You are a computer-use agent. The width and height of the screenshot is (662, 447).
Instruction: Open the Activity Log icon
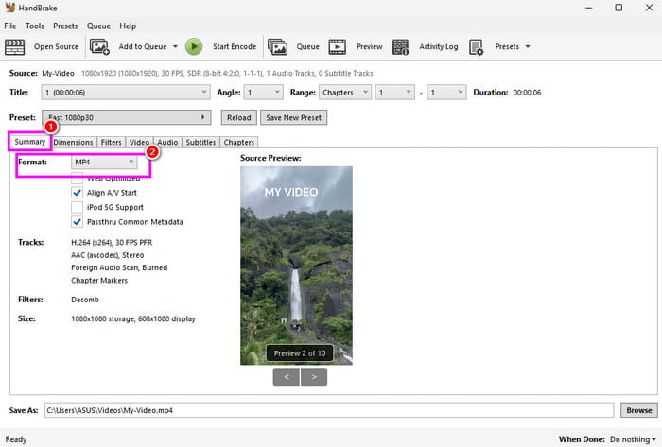coord(400,47)
